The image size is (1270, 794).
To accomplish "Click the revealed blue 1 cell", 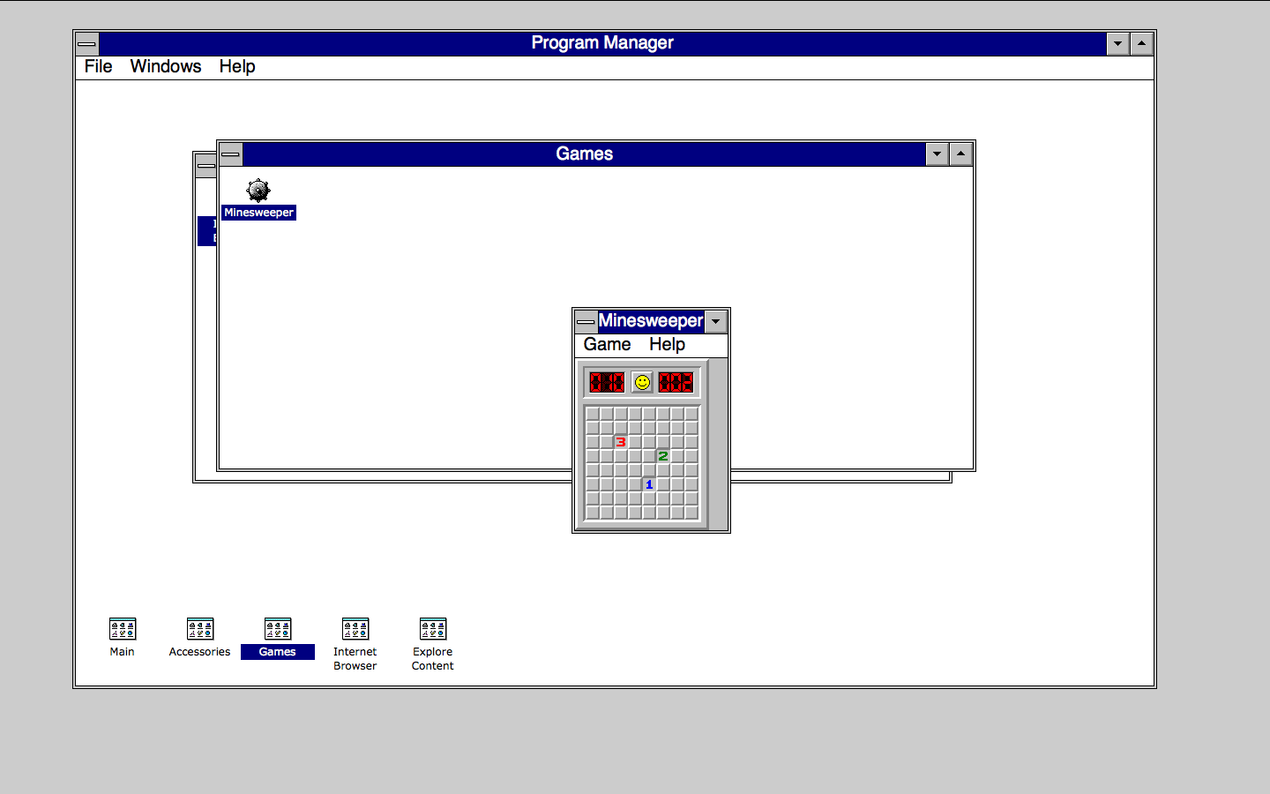I will [x=649, y=484].
